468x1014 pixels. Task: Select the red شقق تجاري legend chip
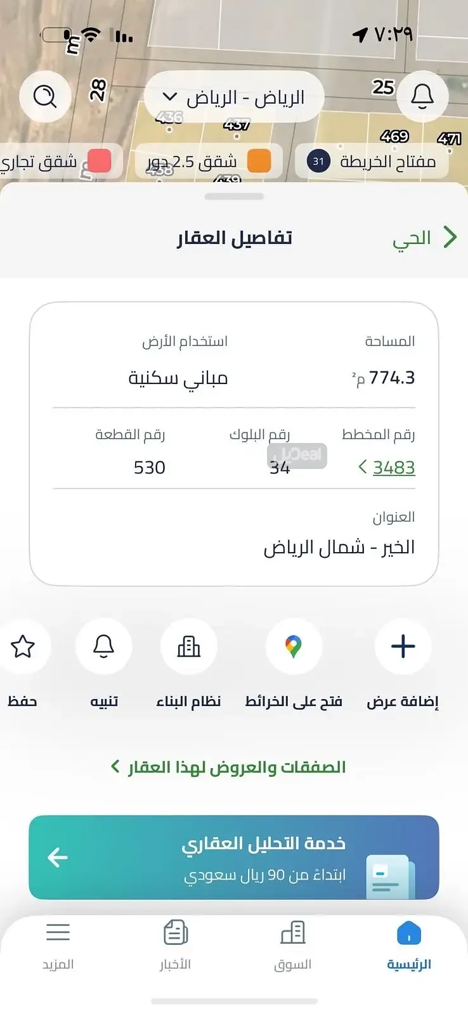tap(56, 162)
